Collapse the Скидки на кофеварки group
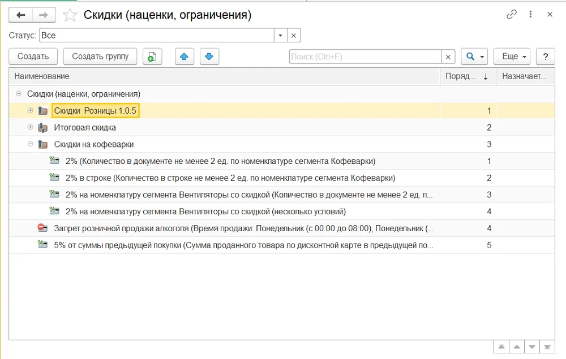566x359 pixels. click(31, 144)
